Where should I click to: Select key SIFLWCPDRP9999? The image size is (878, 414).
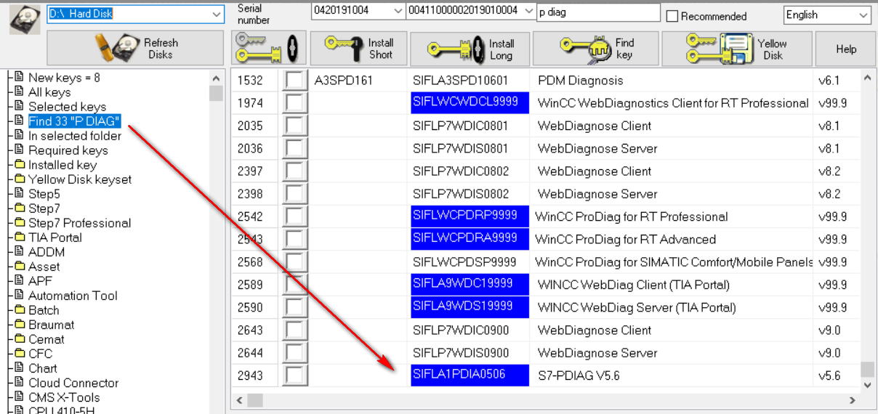(470, 216)
